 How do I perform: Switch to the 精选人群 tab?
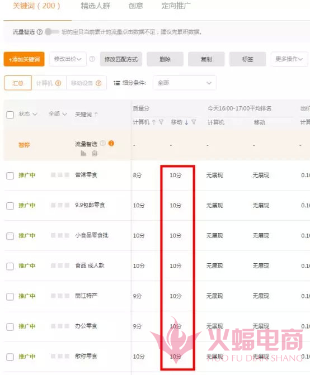[x=95, y=6]
